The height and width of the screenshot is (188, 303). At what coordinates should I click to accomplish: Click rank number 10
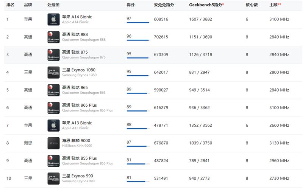coord(9,178)
